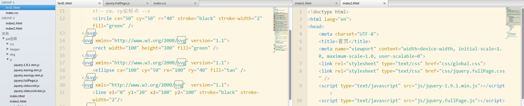Click line number 17 in left gutter
Image resolution: width=524 pixels, height=106 pixels.
62,63
